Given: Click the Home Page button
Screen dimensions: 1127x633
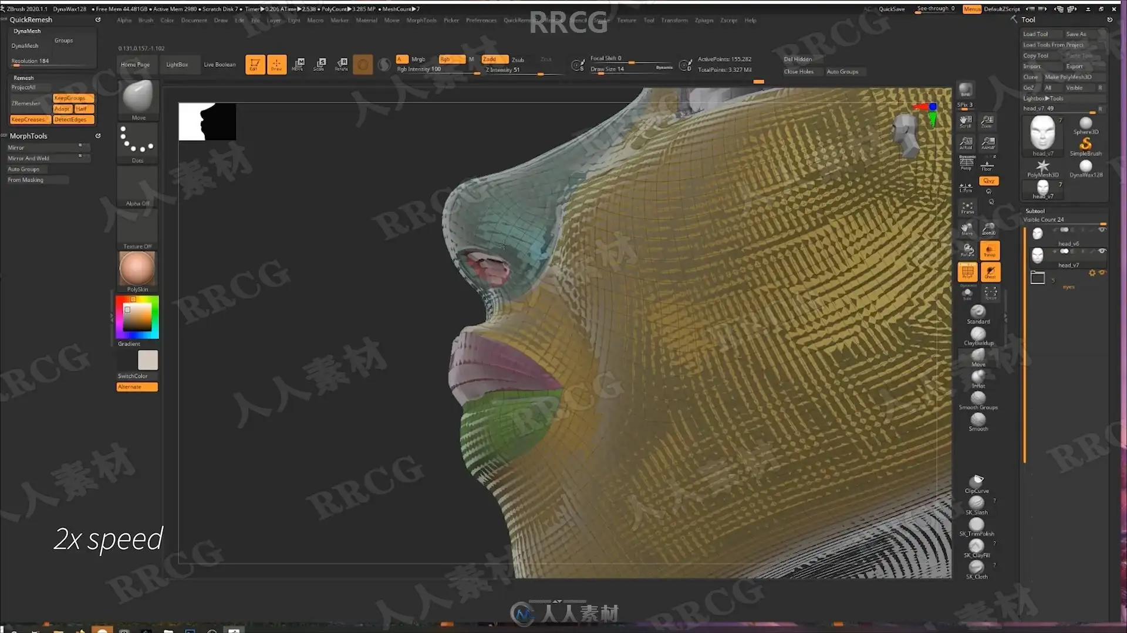Looking at the screenshot, I should 136,64.
